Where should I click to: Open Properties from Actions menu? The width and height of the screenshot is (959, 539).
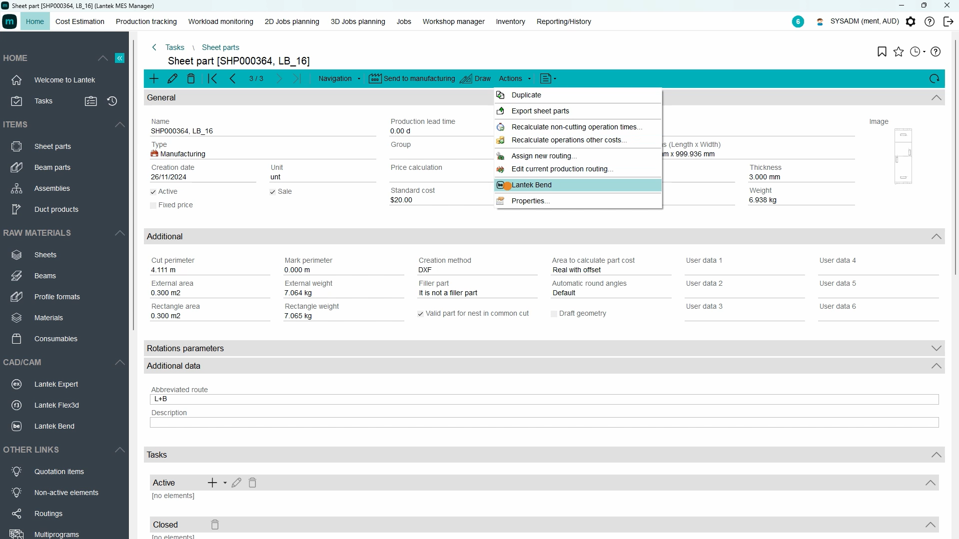coord(578,201)
